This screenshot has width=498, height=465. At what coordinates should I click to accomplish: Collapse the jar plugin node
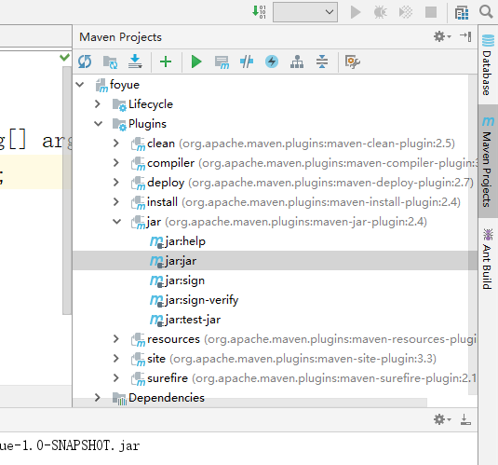coord(117,222)
